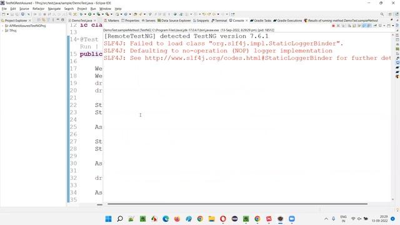Click the Save toolbar icon
Screen dimensions: 400x225
point(12,14)
